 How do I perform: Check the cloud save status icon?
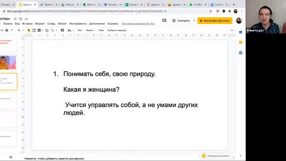26,19
